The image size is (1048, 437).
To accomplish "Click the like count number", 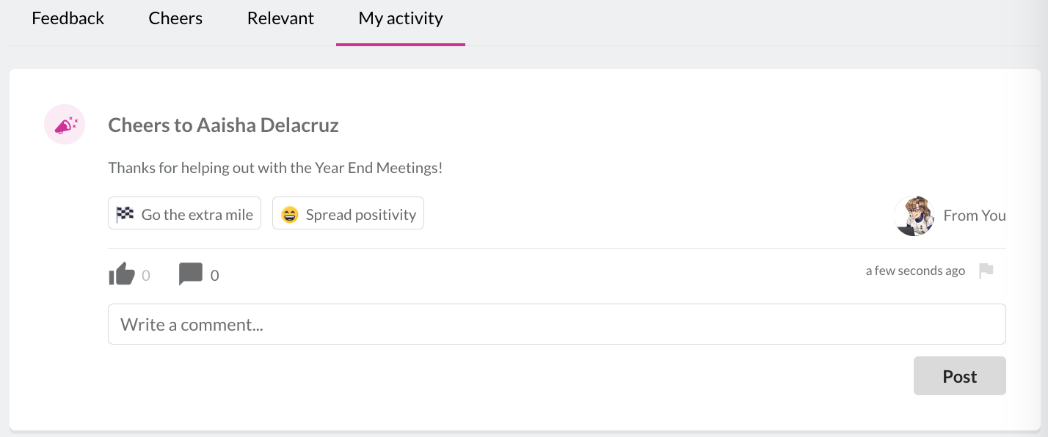I will 146,276.
